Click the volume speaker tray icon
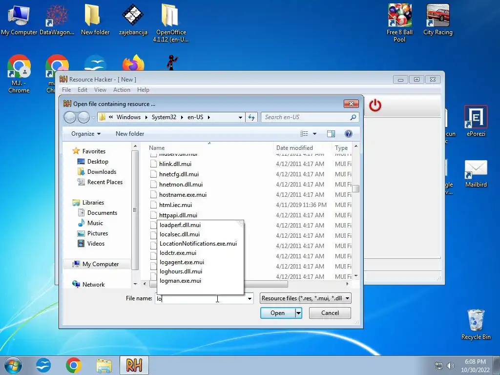 click(451, 366)
